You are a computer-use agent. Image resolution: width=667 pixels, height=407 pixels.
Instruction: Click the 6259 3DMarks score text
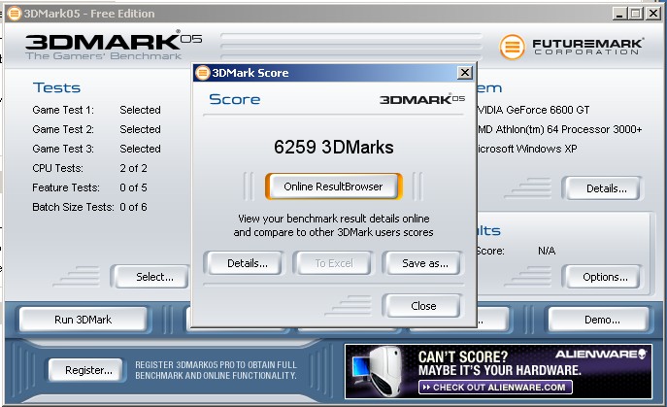[x=334, y=148]
